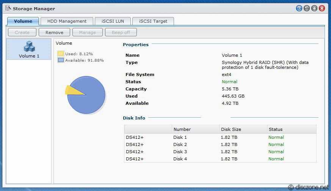
Task: Select the Disk 3 row cell
Action: point(180,152)
